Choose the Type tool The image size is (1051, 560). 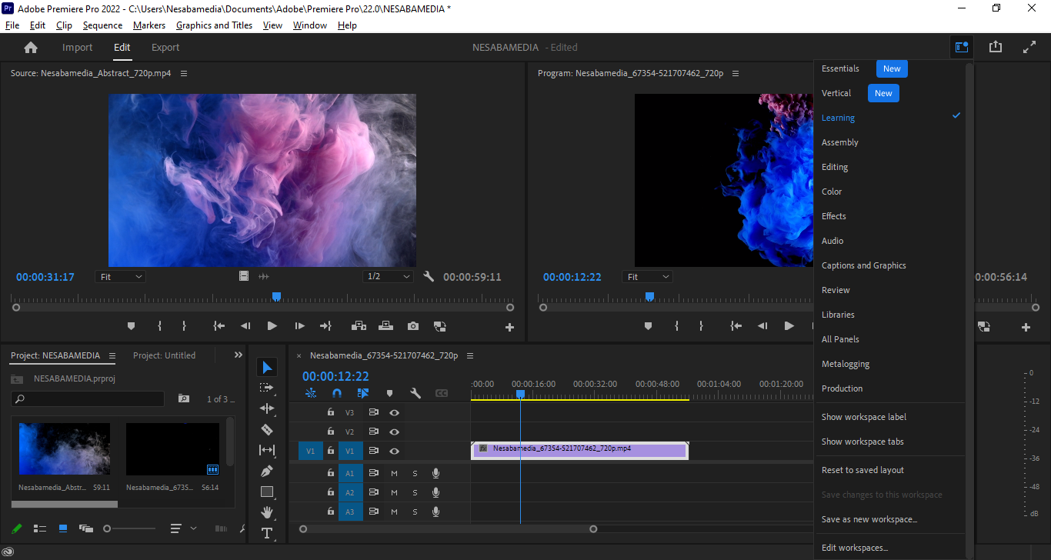tap(267, 533)
